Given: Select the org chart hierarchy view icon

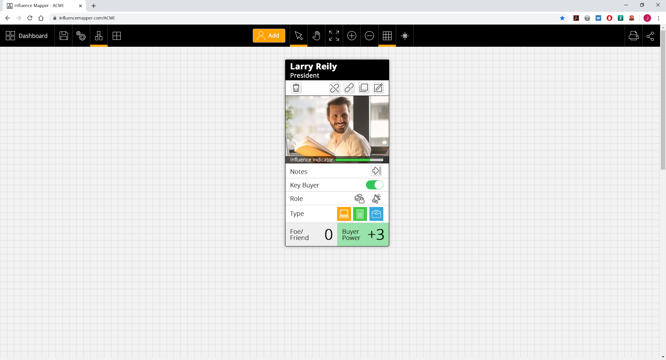Looking at the screenshot, I should pyautogui.click(x=99, y=36).
